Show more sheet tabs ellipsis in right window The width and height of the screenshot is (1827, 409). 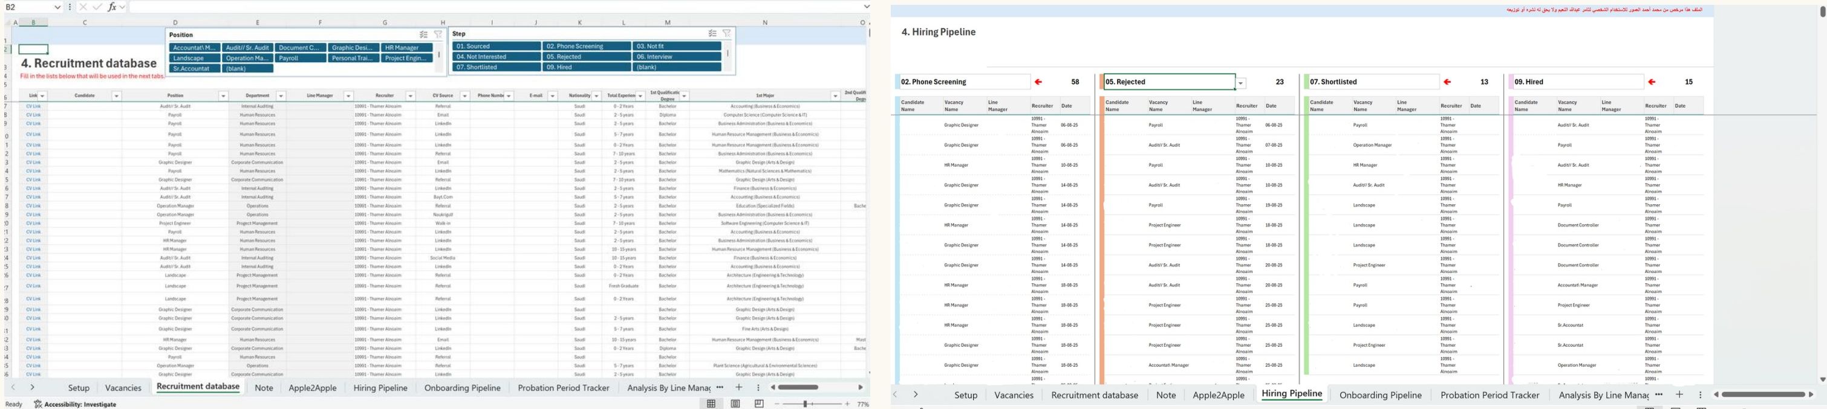(x=1659, y=394)
